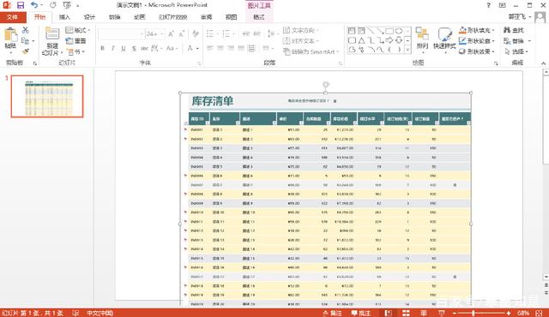Select the right arrow shape in gallery
This screenshot has height=317, width=549.
389,40
